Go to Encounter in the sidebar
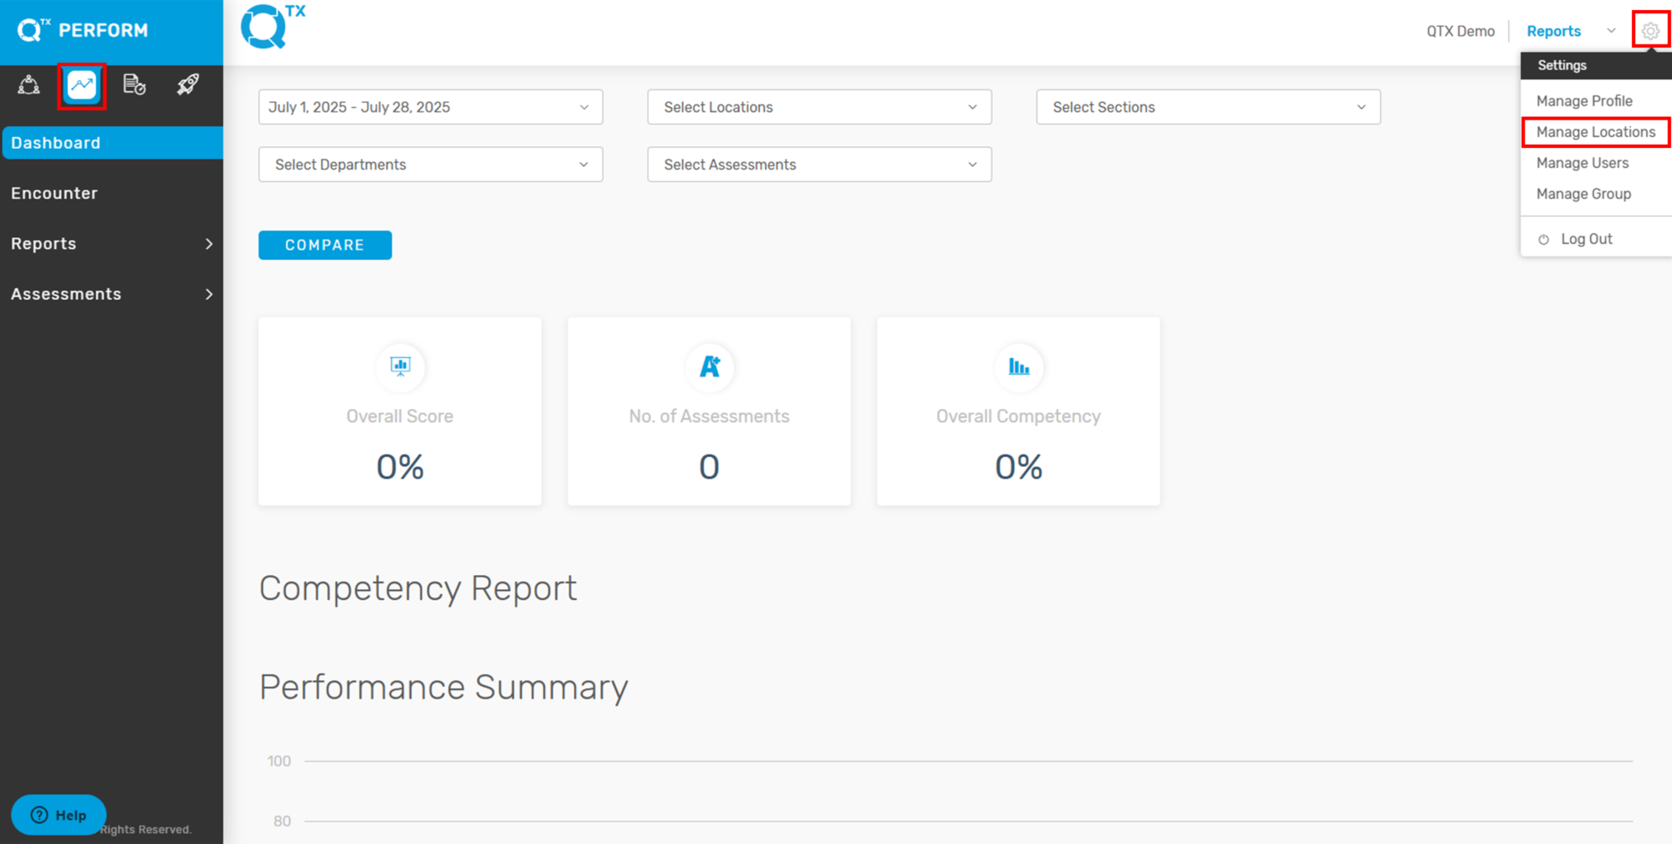Image resolution: width=1672 pixels, height=844 pixels. [x=54, y=193]
